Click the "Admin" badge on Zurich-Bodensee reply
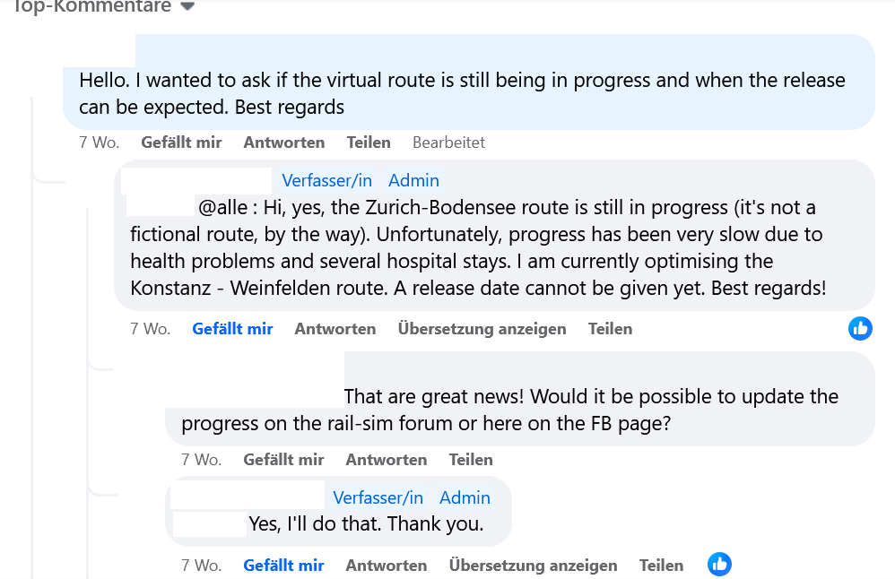This screenshot has height=579, width=895. pos(413,180)
